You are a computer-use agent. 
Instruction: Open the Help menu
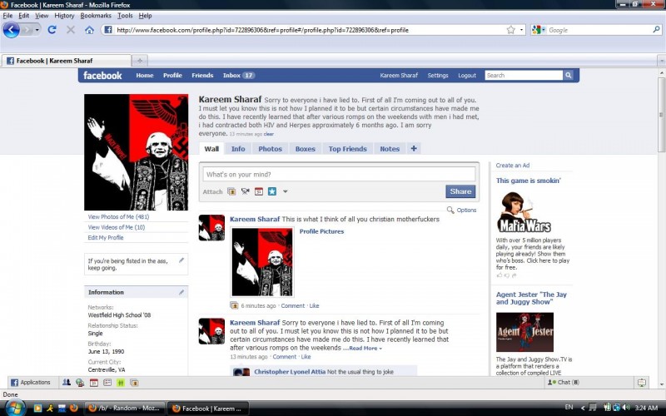pos(145,15)
